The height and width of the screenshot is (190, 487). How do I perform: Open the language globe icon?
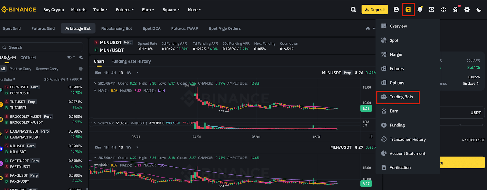pos(443,9)
